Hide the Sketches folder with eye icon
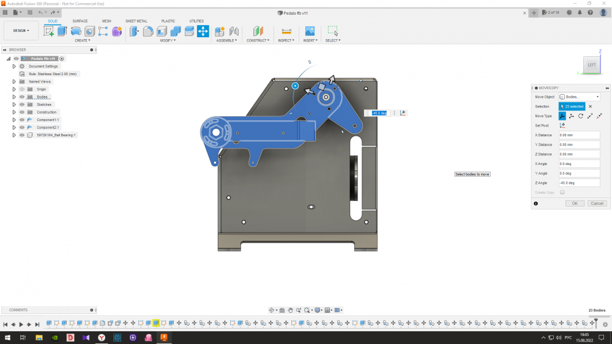The height and width of the screenshot is (344, 612). coord(22,104)
